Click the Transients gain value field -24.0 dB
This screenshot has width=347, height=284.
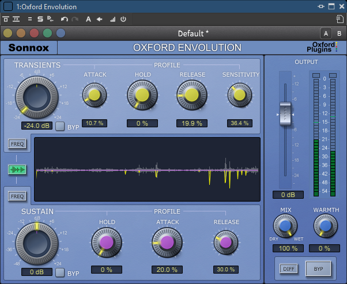click(x=36, y=126)
